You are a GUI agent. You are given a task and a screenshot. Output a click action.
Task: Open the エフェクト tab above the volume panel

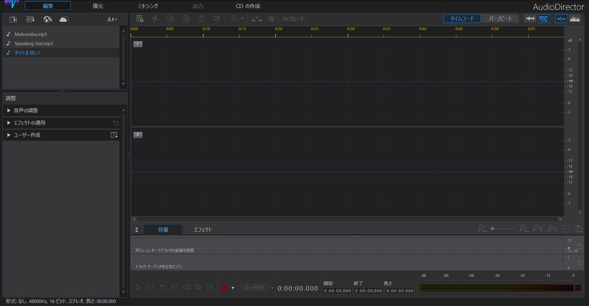[203, 229]
